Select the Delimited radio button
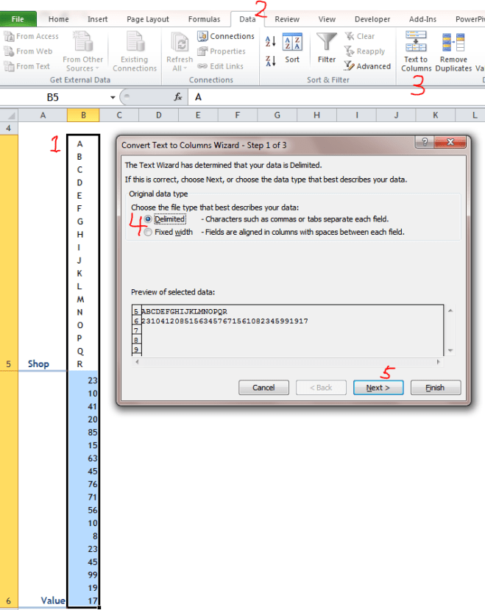Viewport: 485px width, 610px height. (149, 219)
